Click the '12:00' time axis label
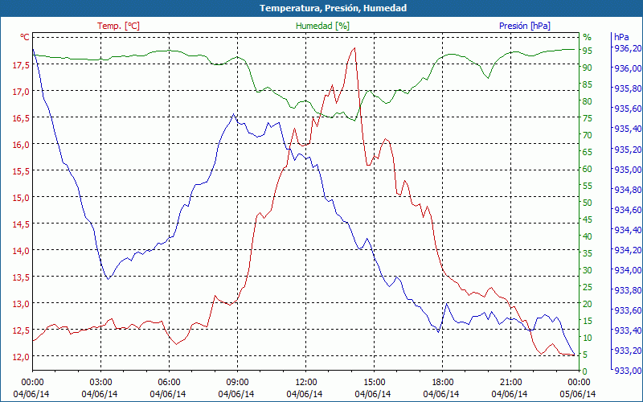 point(306,383)
